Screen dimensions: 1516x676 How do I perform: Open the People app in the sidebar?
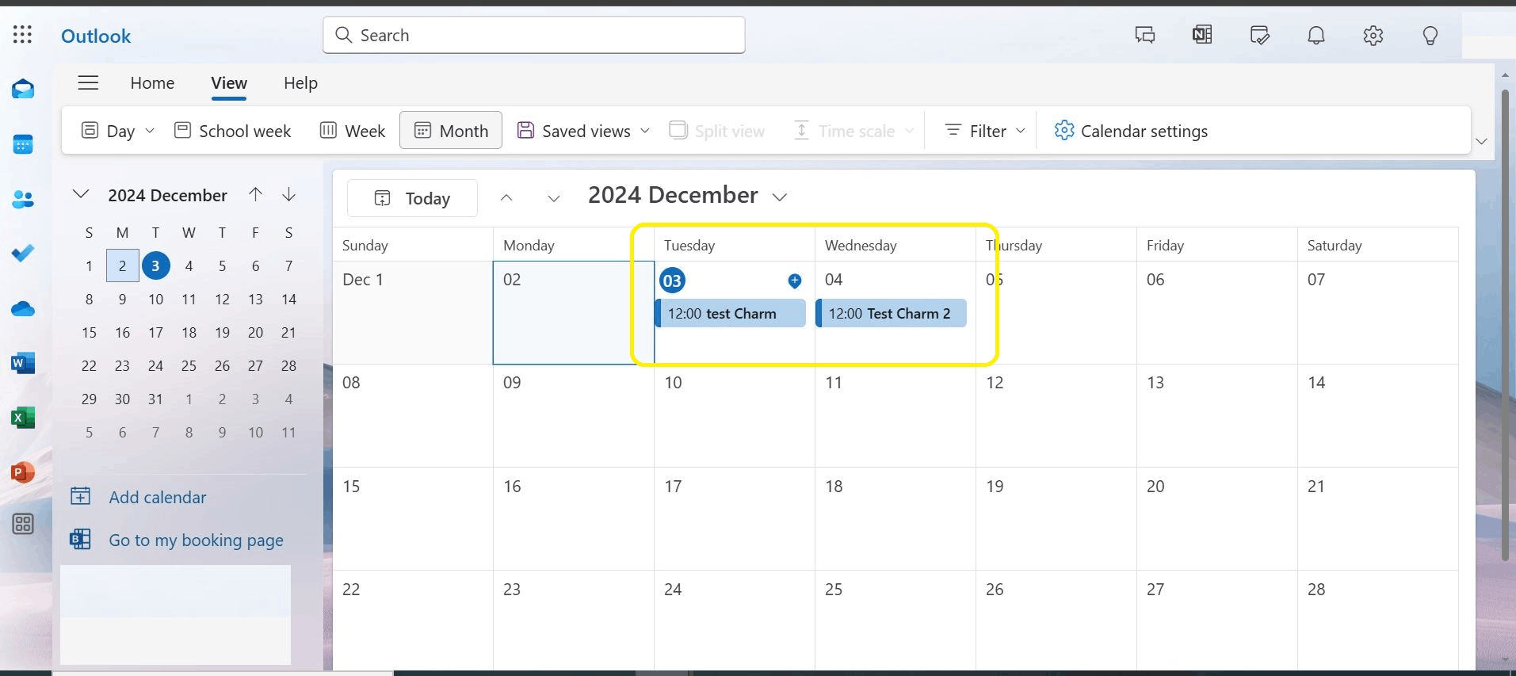[23, 200]
